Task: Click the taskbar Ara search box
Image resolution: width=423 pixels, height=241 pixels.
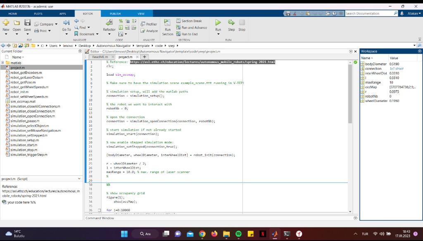Action: tap(146, 234)
